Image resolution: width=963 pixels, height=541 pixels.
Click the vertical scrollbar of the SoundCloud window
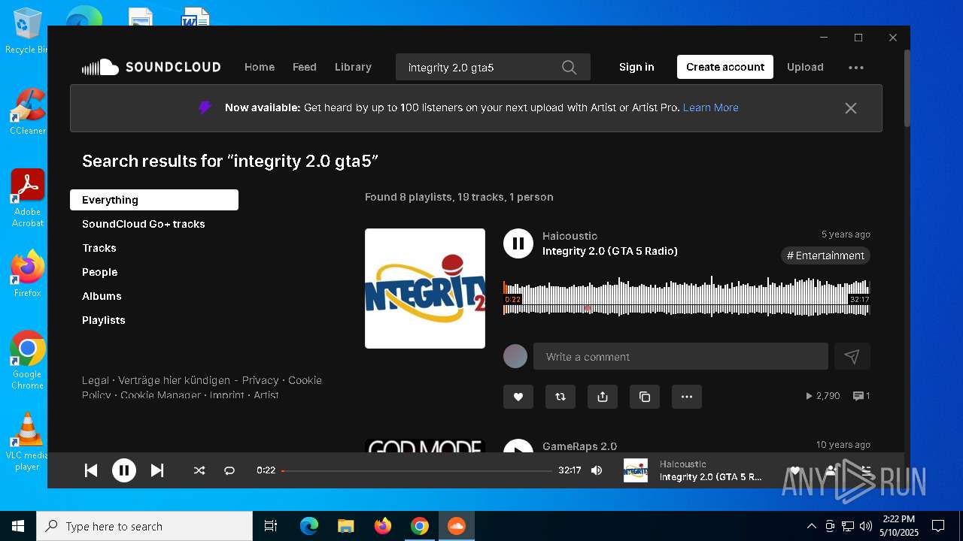pyautogui.click(x=907, y=87)
